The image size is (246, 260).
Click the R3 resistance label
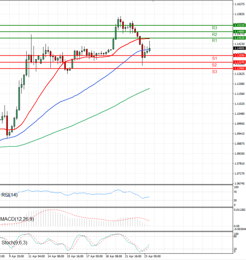pos(214,28)
